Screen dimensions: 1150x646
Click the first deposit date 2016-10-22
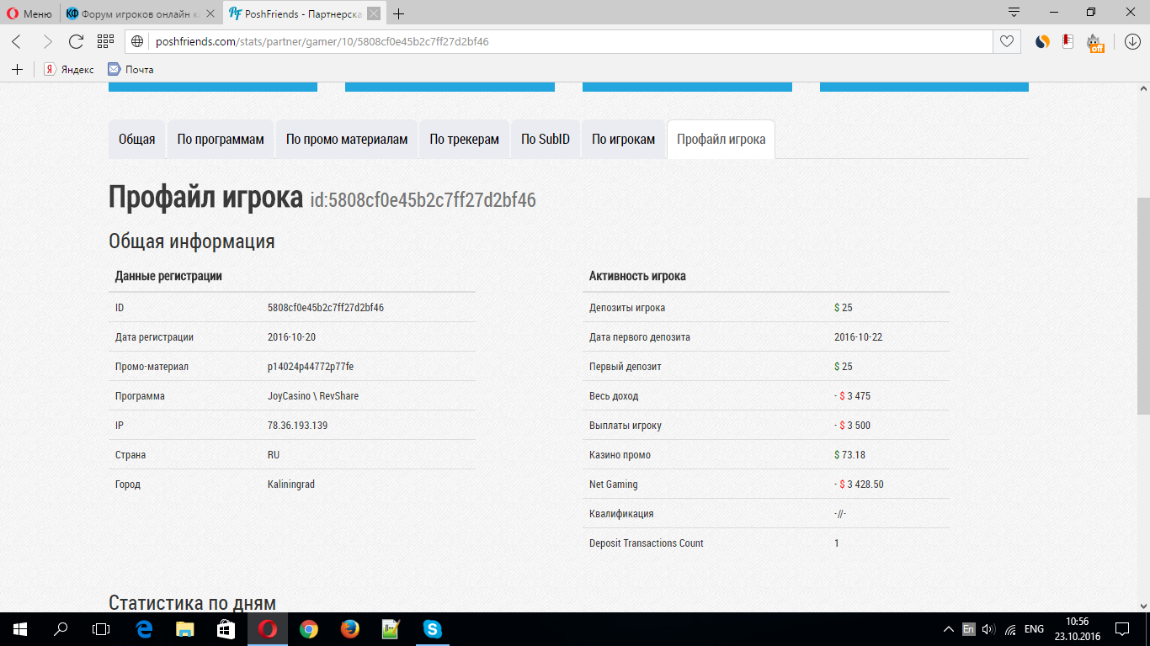(859, 337)
